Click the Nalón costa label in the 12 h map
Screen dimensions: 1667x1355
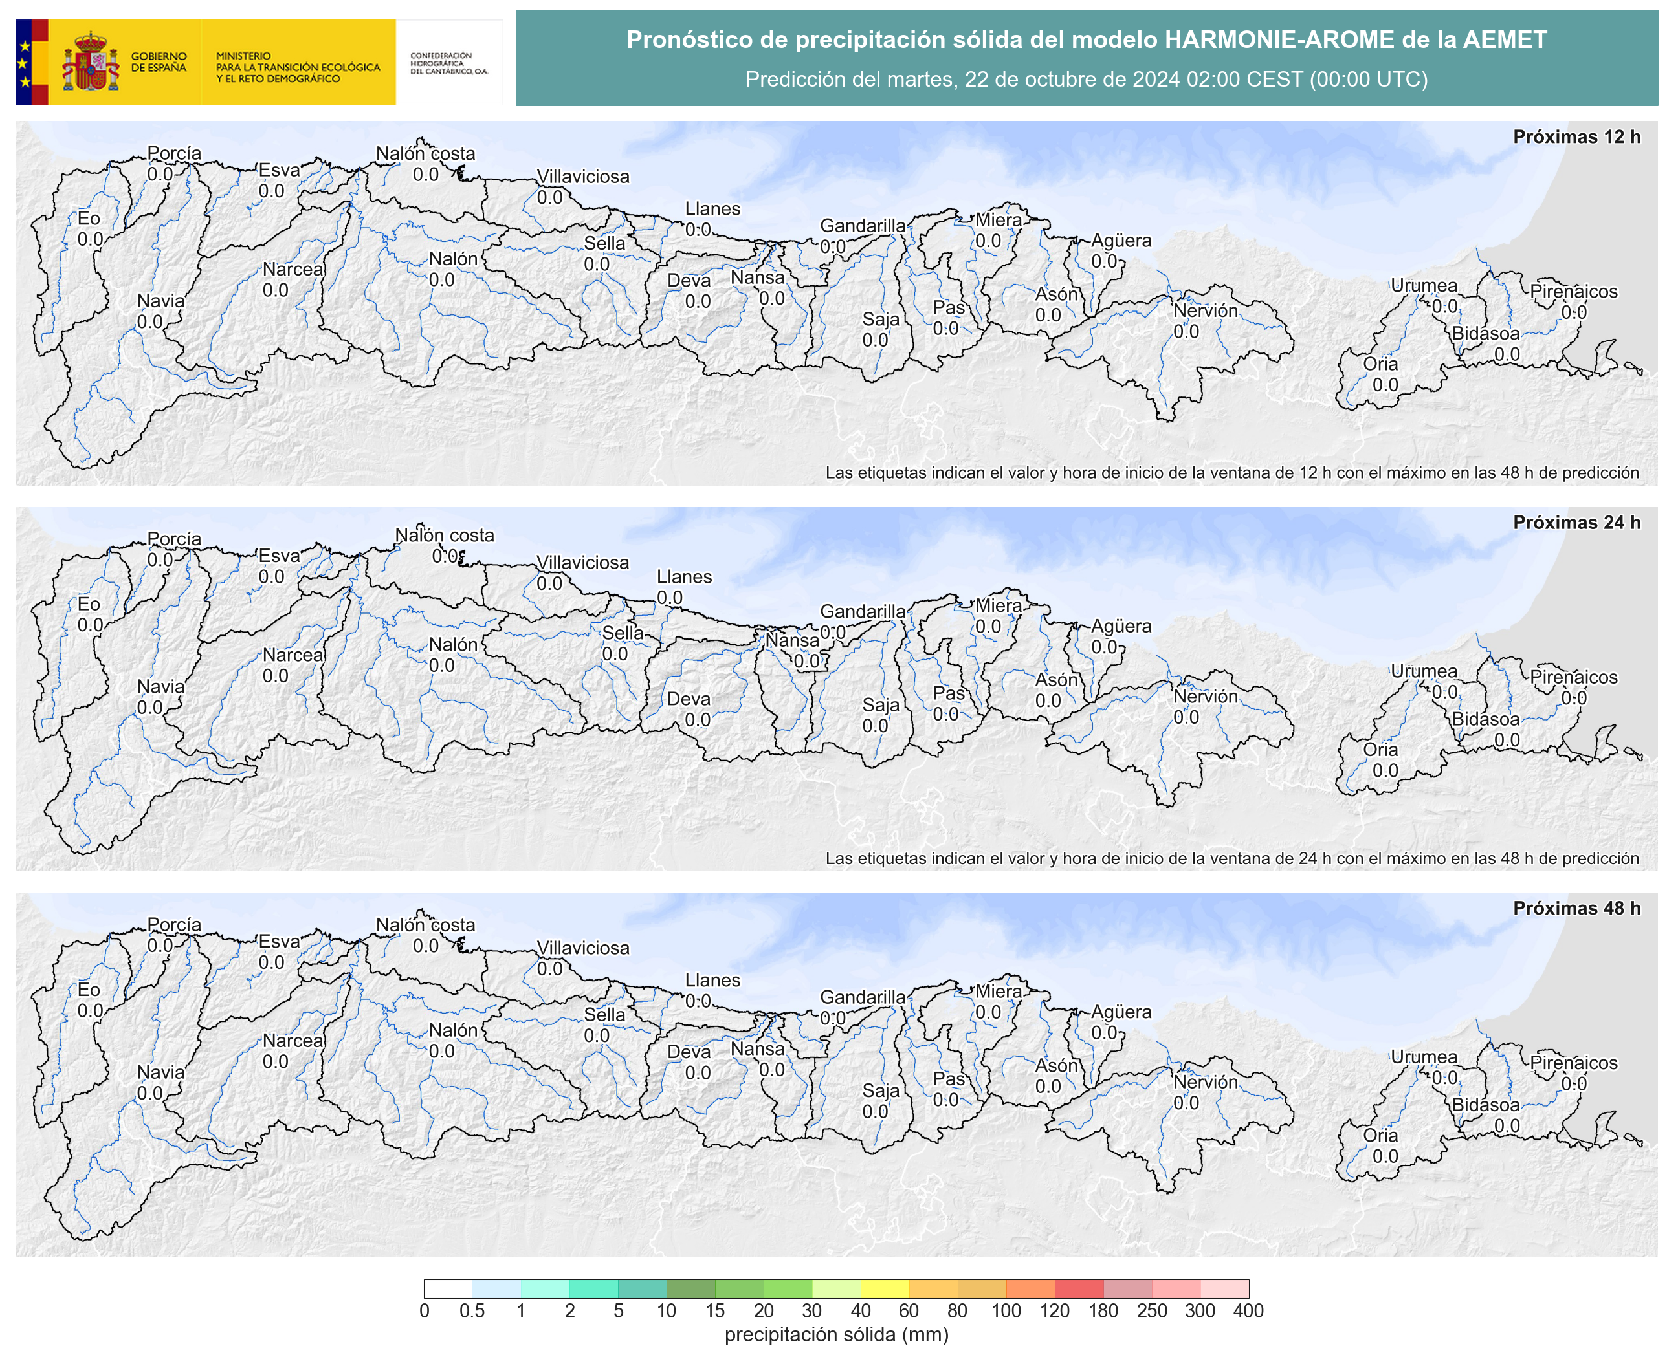[x=426, y=154]
